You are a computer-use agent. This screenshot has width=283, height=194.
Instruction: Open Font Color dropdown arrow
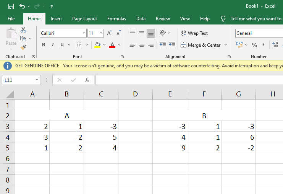click(x=119, y=45)
